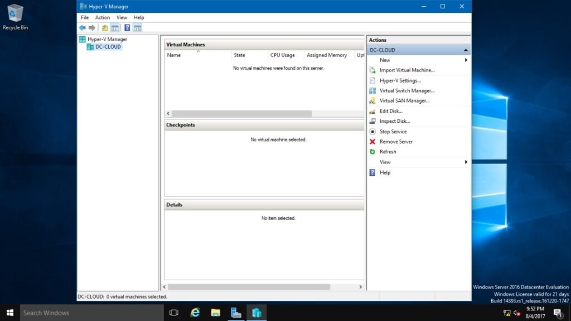The image size is (571, 321).
Task: Click the green Refresh icon
Action: [372, 152]
